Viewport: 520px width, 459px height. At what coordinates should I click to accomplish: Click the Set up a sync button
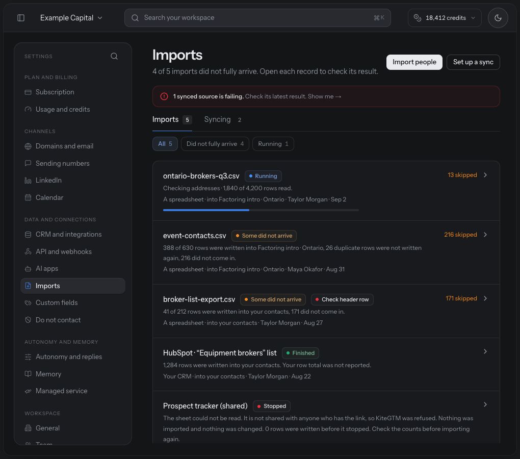pyautogui.click(x=473, y=62)
